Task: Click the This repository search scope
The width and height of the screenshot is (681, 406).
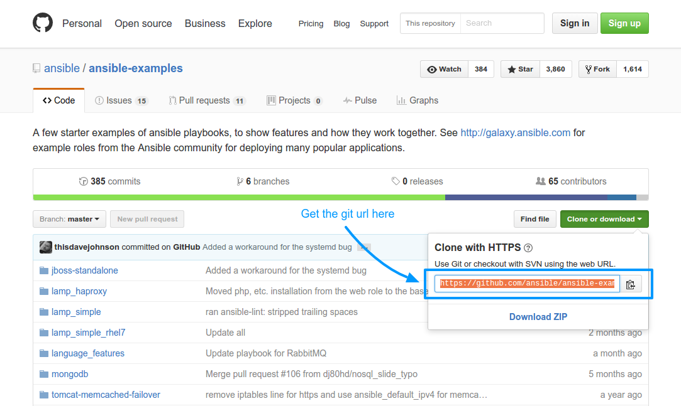Action: (430, 23)
